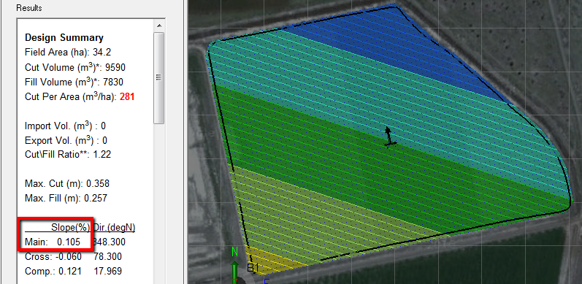Click the blue E axis label at map bottom
Image resolution: width=582 pixels, height=284 pixels.
(x=266, y=282)
